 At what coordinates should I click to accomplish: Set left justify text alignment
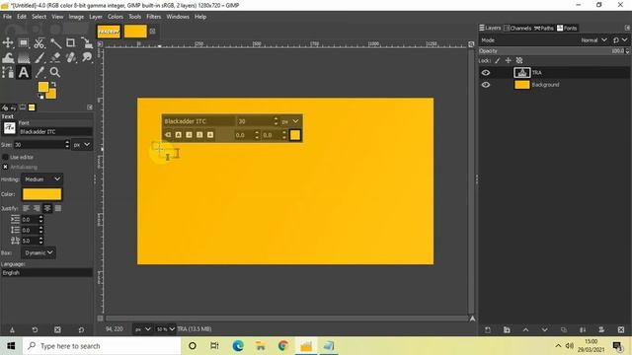tap(27, 208)
